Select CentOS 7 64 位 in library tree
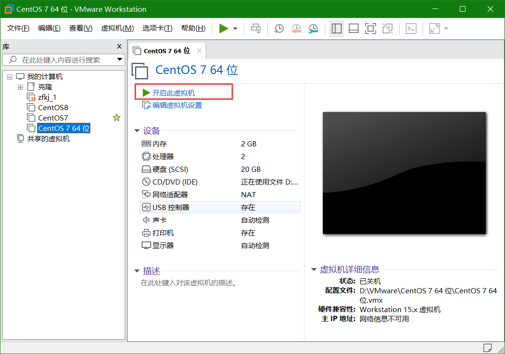 coord(64,128)
